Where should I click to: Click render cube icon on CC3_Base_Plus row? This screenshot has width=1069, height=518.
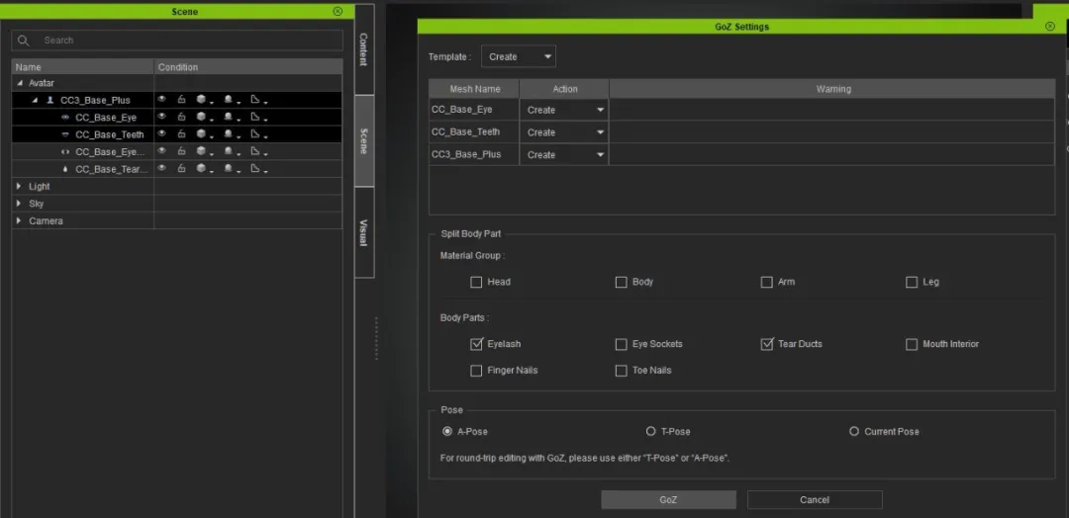[x=201, y=100]
